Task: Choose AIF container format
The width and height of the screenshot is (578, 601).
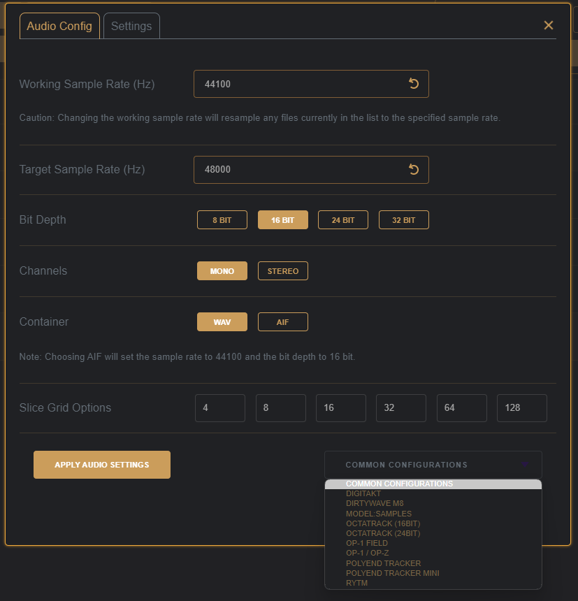Action: (x=283, y=322)
